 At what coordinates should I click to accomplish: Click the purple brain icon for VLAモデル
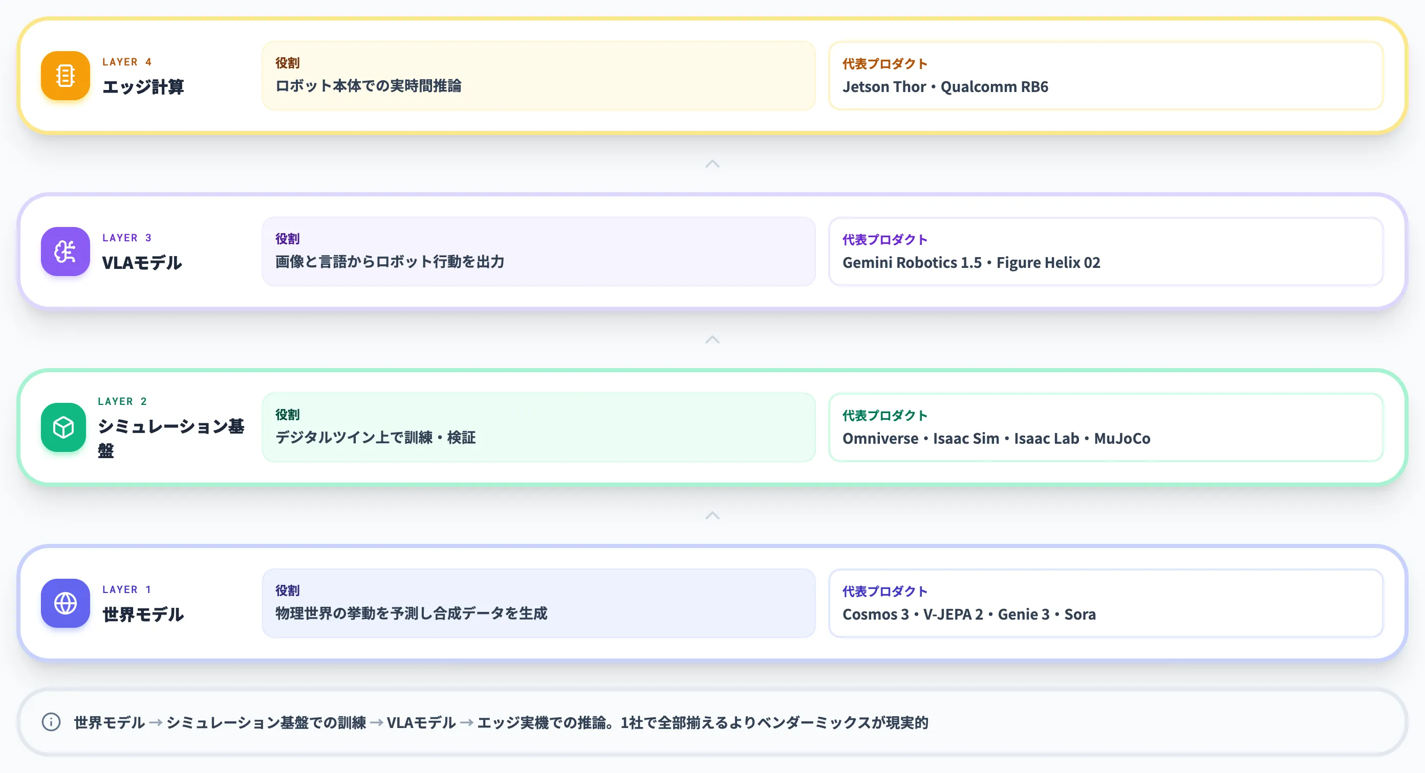coord(66,252)
